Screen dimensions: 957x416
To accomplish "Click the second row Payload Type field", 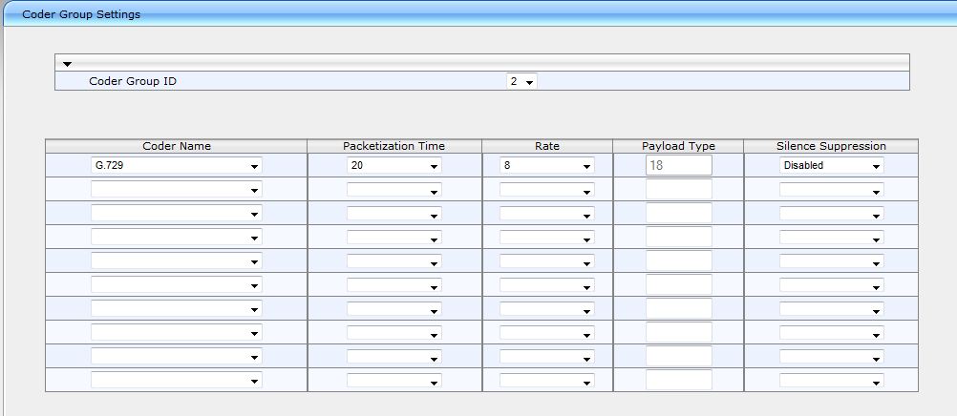I will [678, 189].
